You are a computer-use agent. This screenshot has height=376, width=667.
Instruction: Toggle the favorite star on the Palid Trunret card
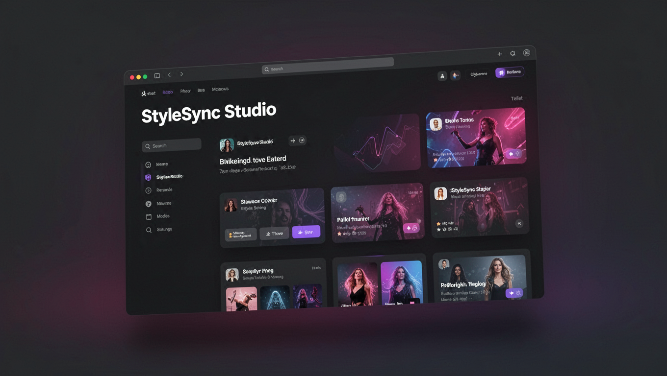(x=339, y=234)
